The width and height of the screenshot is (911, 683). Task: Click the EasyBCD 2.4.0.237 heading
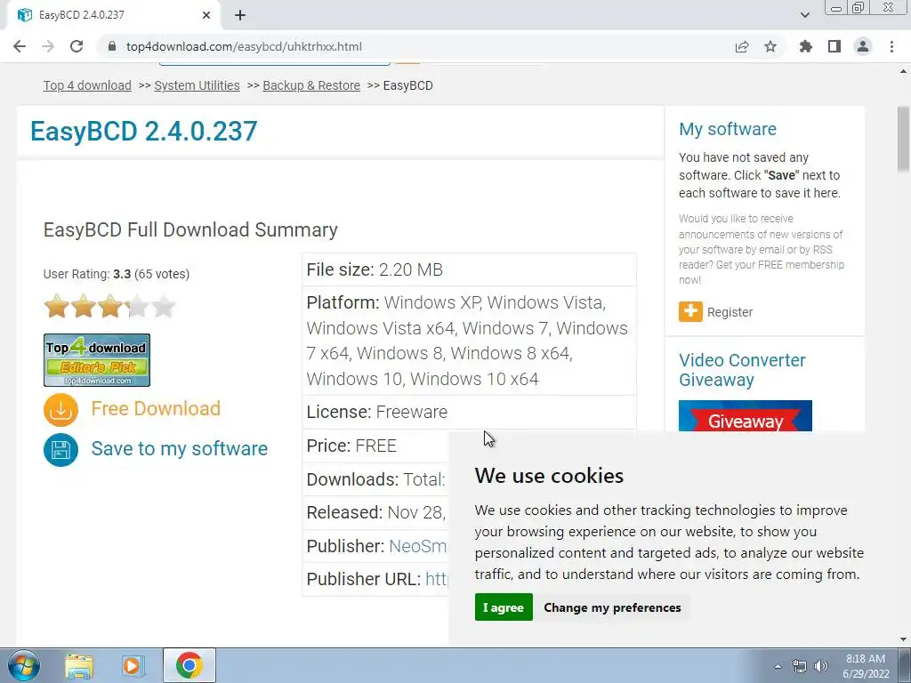click(144, 132)
